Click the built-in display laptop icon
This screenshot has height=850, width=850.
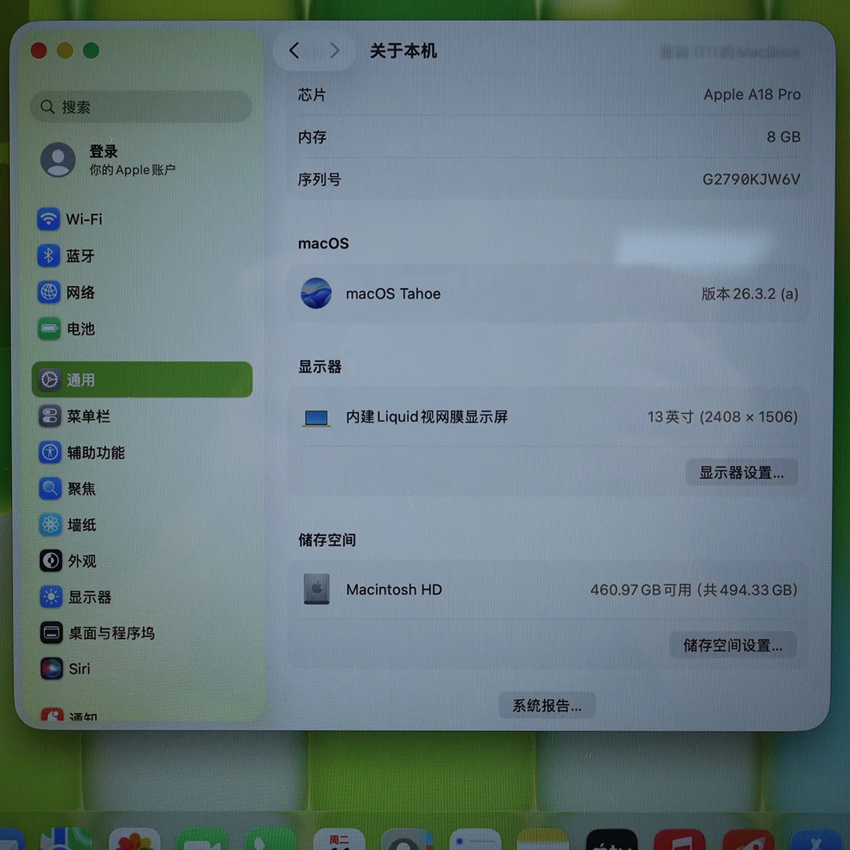click(316, 418)
